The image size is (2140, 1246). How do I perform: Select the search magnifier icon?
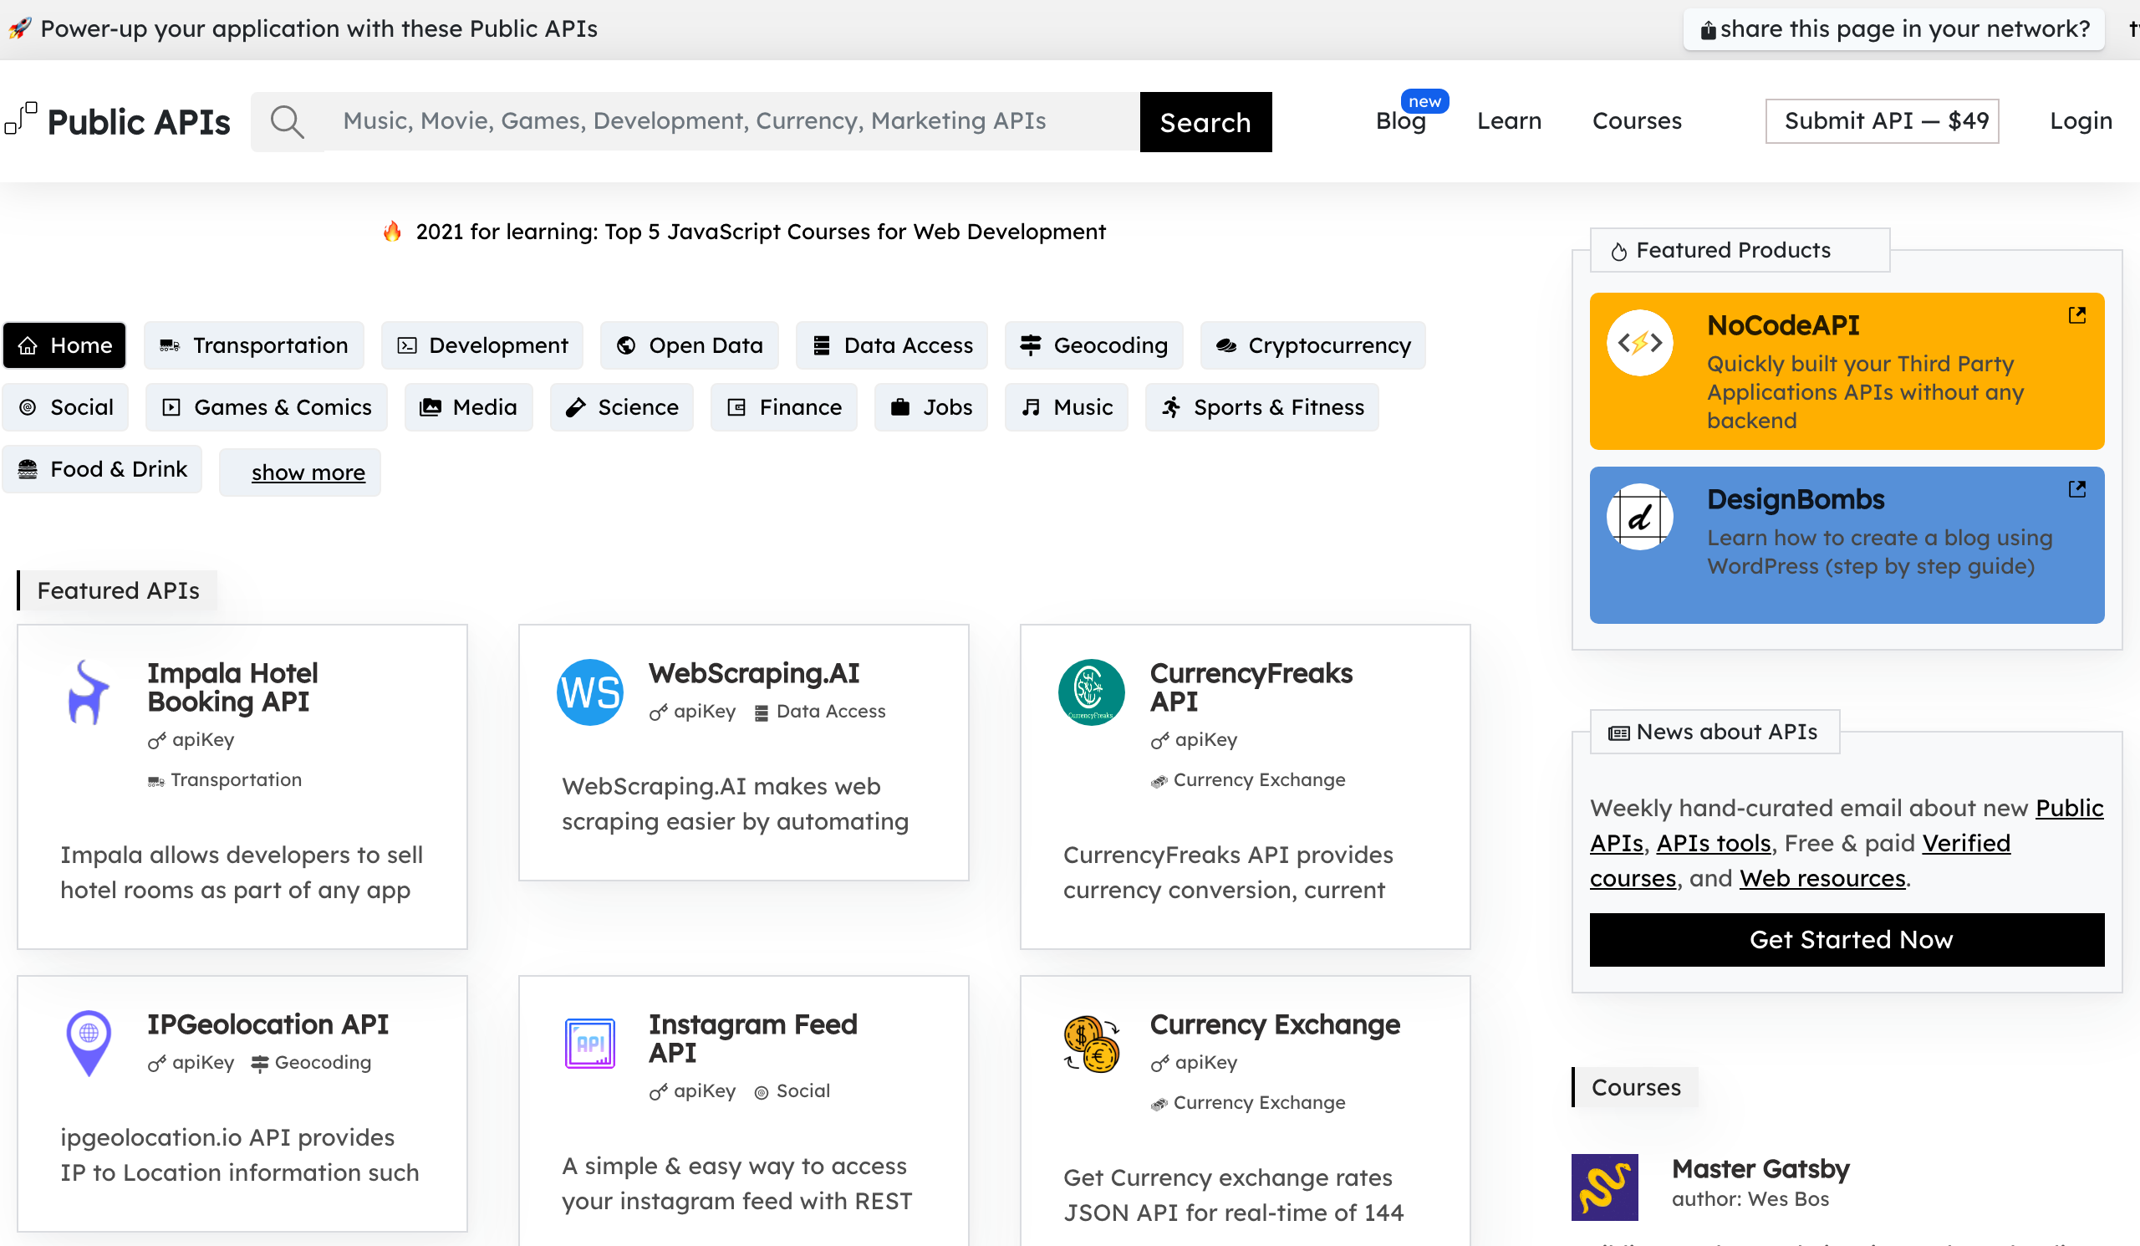288,121
